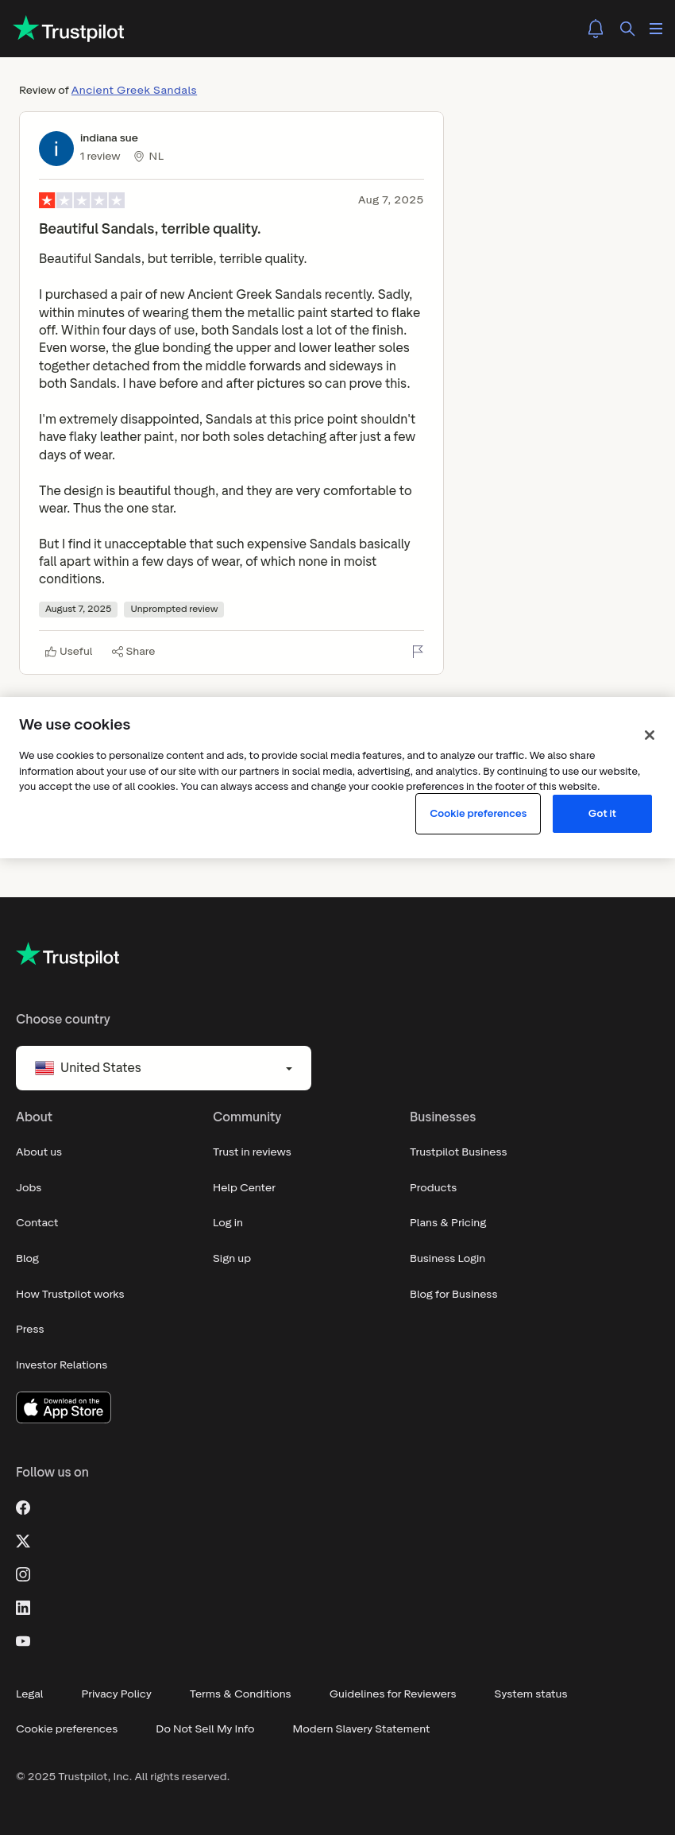Image resolution: width=675 pixels, height=1835 pixels.
Task: Open Trustpilot Business link
Action: coord(458,1152)
